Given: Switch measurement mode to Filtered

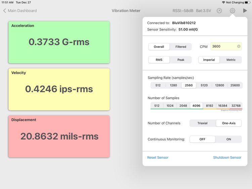Looking at the screenshot, I should (181, 47).
